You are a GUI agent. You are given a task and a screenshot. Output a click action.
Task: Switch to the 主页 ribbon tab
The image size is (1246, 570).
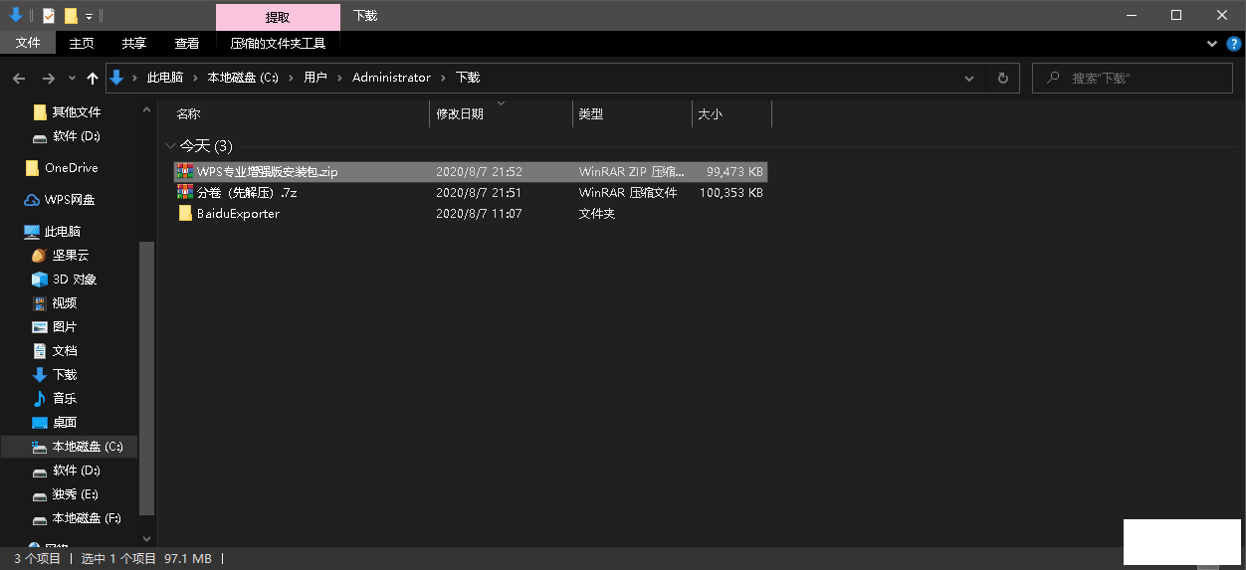(x=82, y=43)
